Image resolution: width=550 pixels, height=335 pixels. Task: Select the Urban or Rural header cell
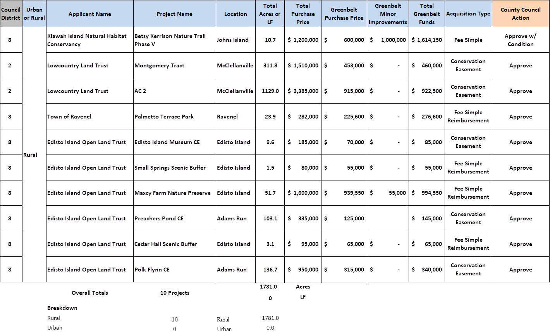34,14
